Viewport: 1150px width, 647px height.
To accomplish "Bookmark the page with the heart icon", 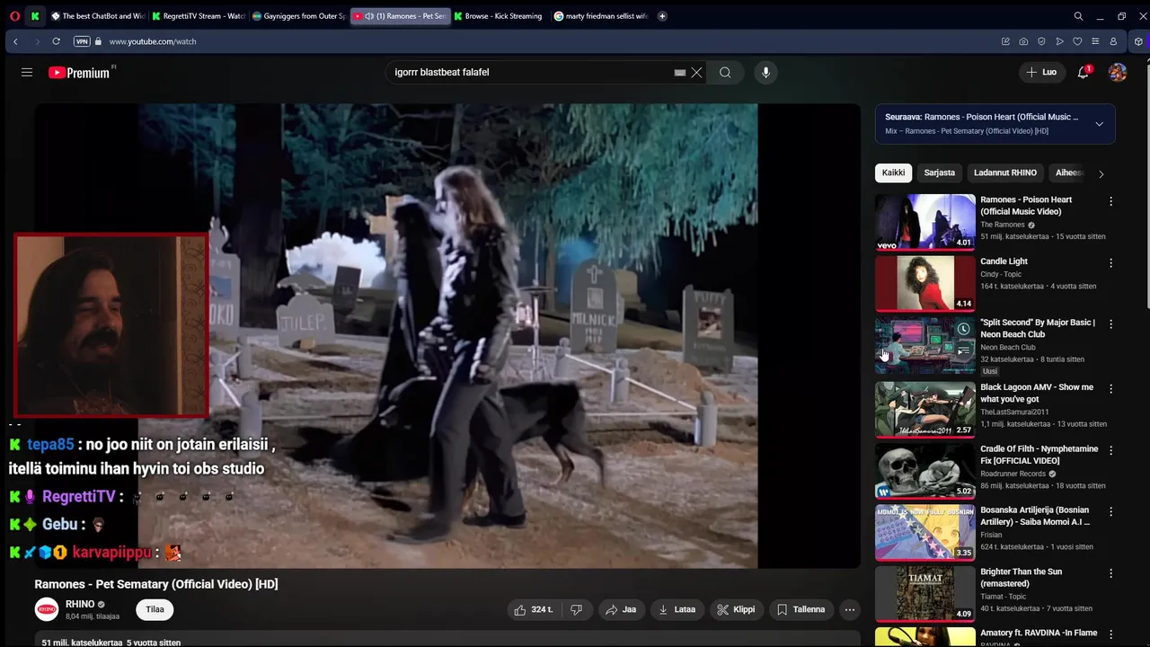I will [1077, 41].
